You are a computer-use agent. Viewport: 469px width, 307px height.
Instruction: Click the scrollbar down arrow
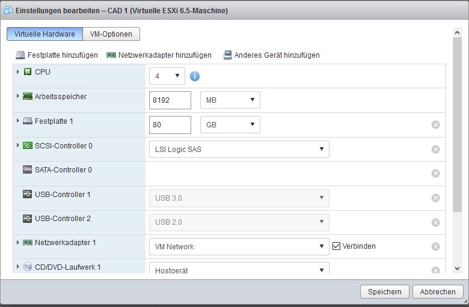457,269
